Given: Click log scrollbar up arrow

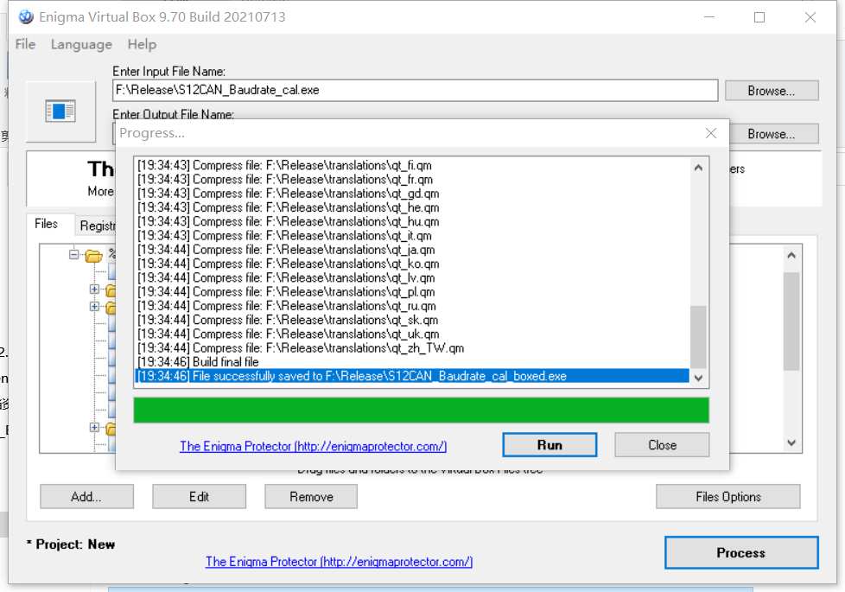Looking at the screenshot, I should pyautogui.click(x=698, y=168).
